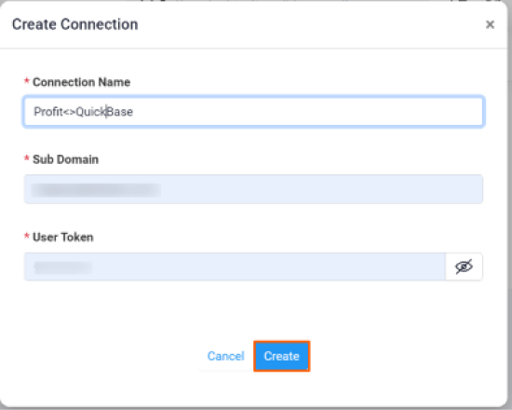The image size is (512, 410).
Task: Click the User Token input field
Action: tap(236, 266)
